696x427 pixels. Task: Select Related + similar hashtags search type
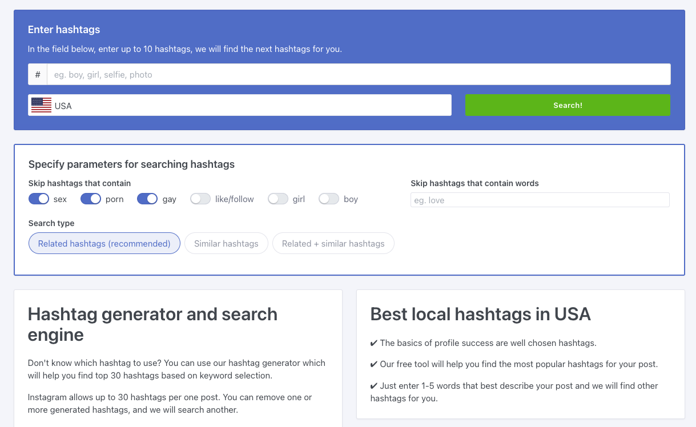pos(333,243)
